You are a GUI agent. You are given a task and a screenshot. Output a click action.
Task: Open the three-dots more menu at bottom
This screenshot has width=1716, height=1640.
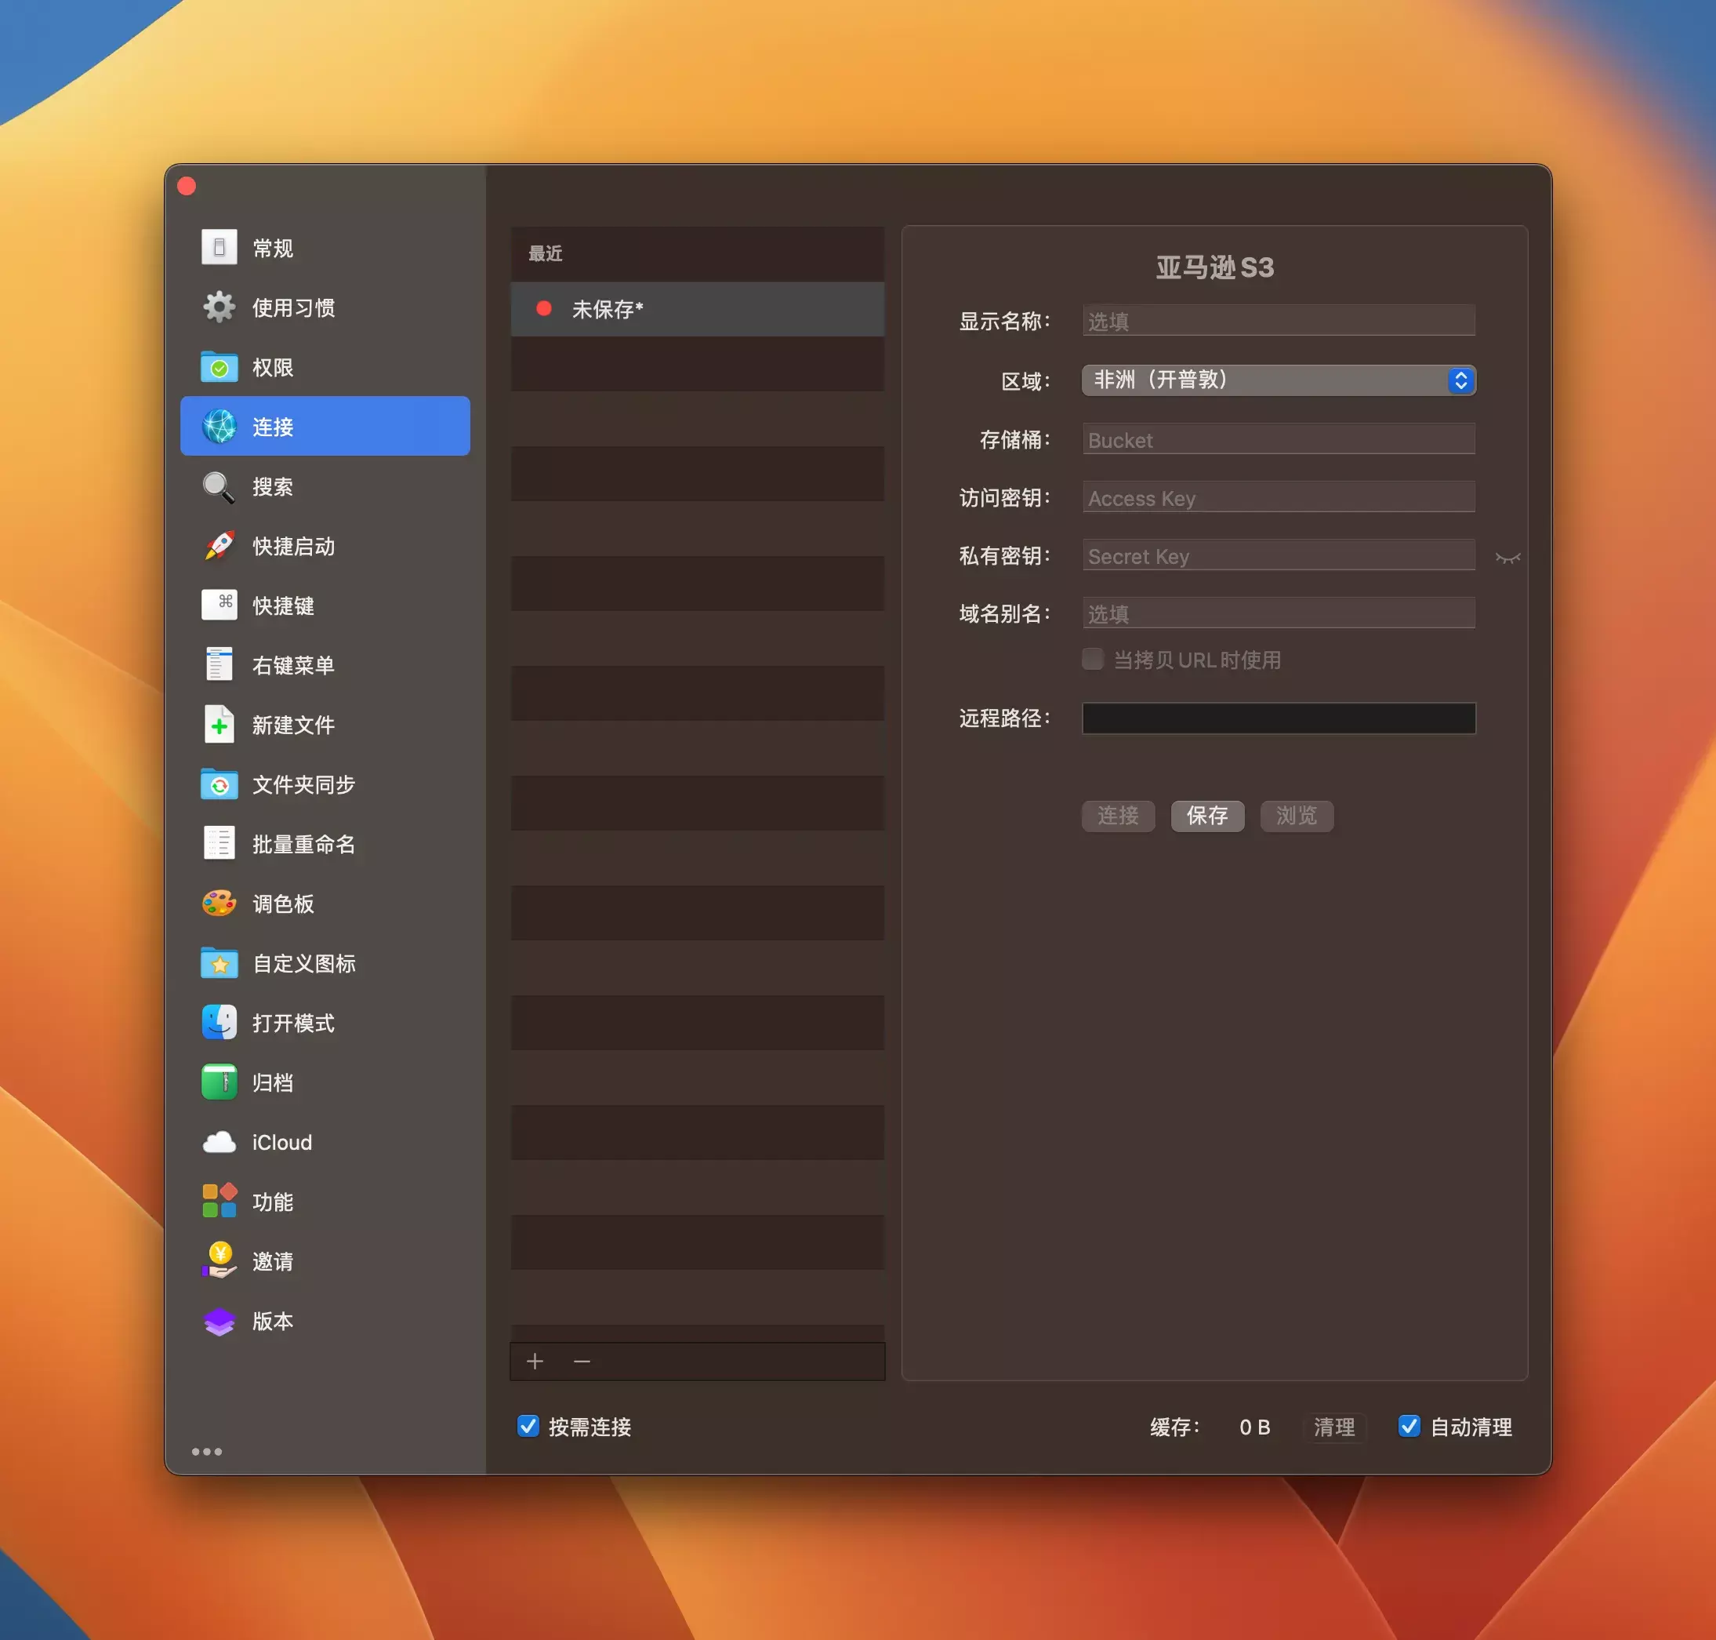coord(207,1452)
